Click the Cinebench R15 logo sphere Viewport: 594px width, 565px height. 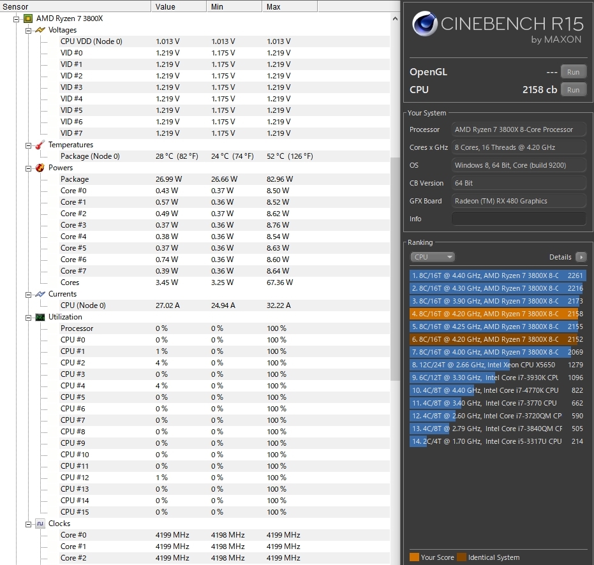click(x=424, y=24)
